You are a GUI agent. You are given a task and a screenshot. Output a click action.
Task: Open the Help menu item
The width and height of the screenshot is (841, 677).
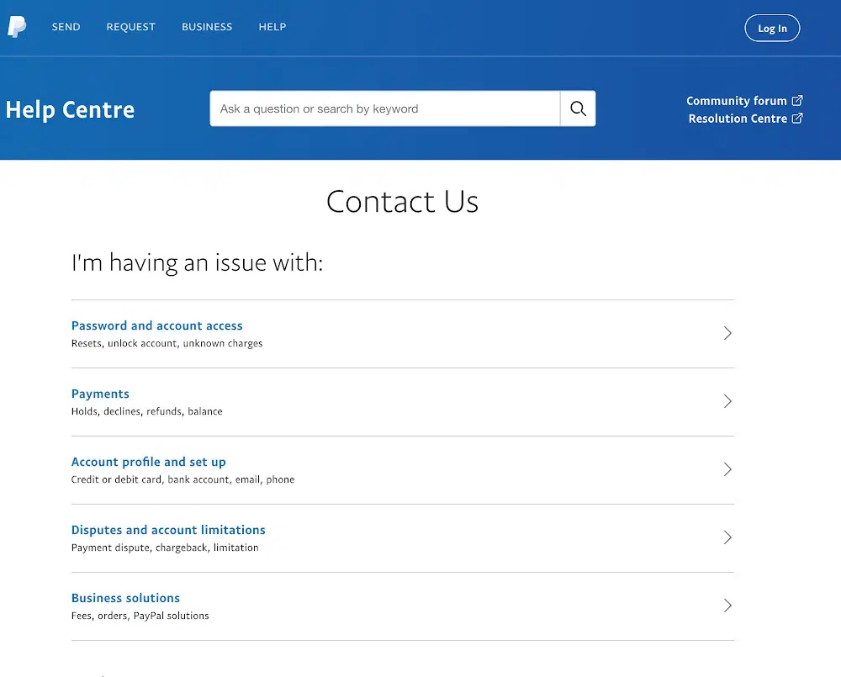click(272, 27)
